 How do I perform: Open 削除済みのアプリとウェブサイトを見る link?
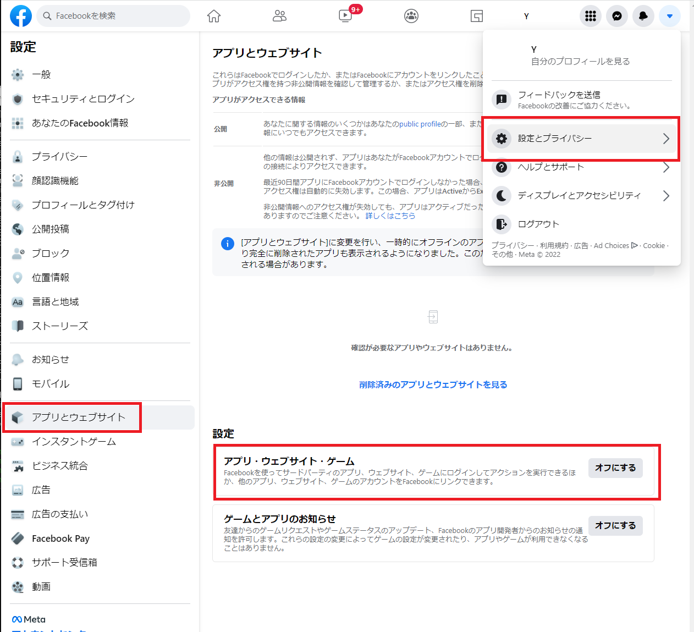[433, 384]
